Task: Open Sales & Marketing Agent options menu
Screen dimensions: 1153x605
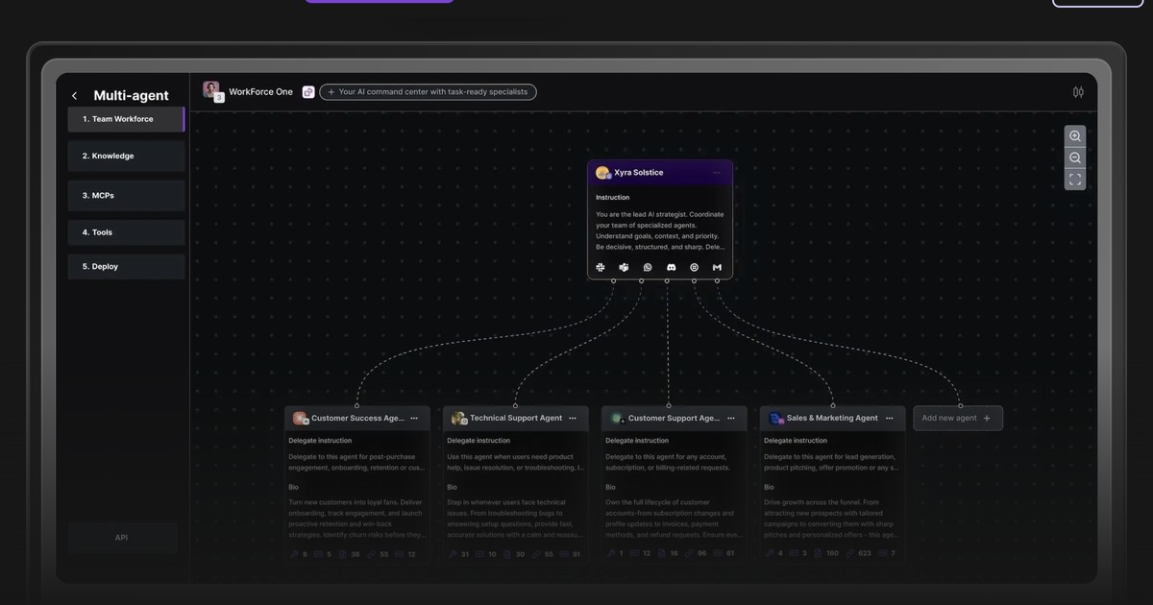Action: (890, 418)
